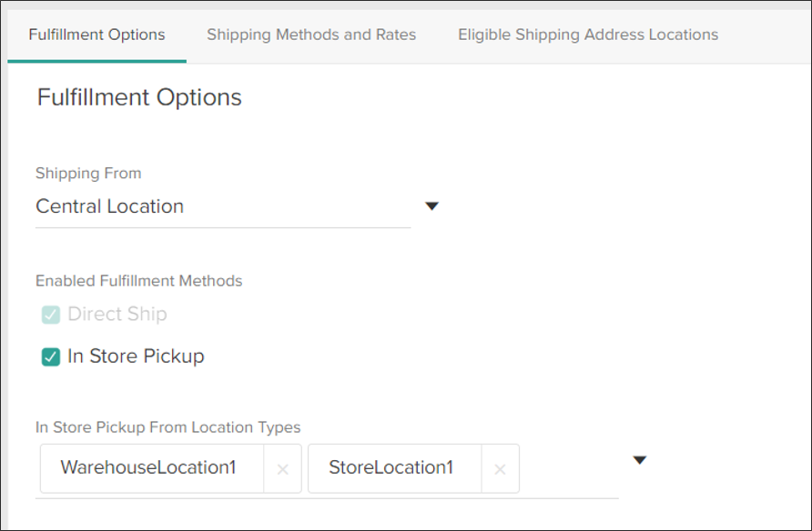The height and width of the screenshot is (531, 812).
Task: Open the In Store Pickup location types dropdown
Action: (x=640, y=460)
